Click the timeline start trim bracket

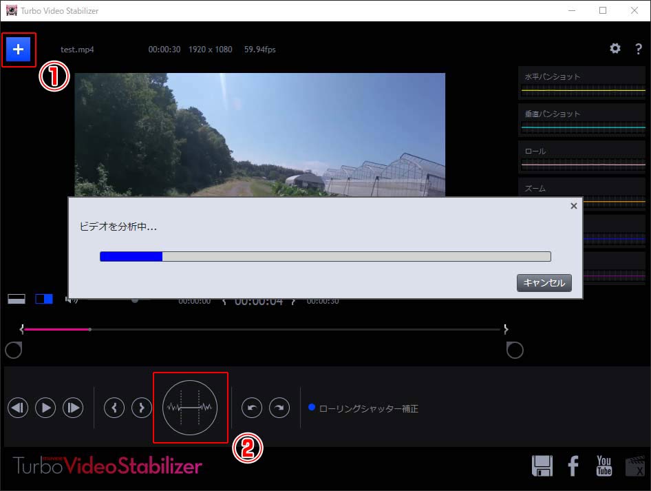22,329
